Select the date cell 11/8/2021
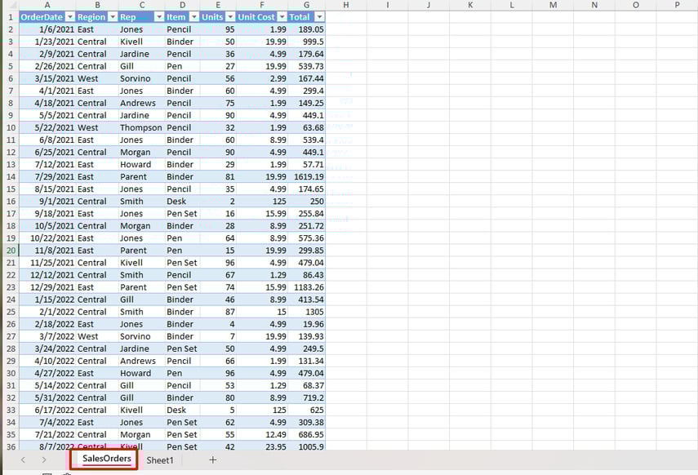698x475 pixels. coord(47,251)
